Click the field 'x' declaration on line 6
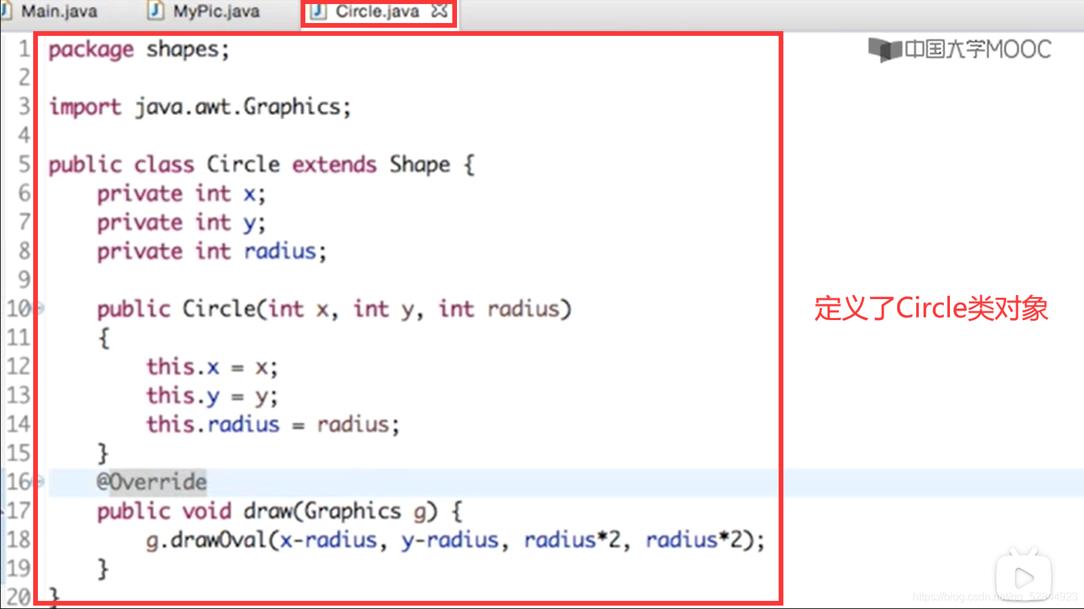 point(250,195)
